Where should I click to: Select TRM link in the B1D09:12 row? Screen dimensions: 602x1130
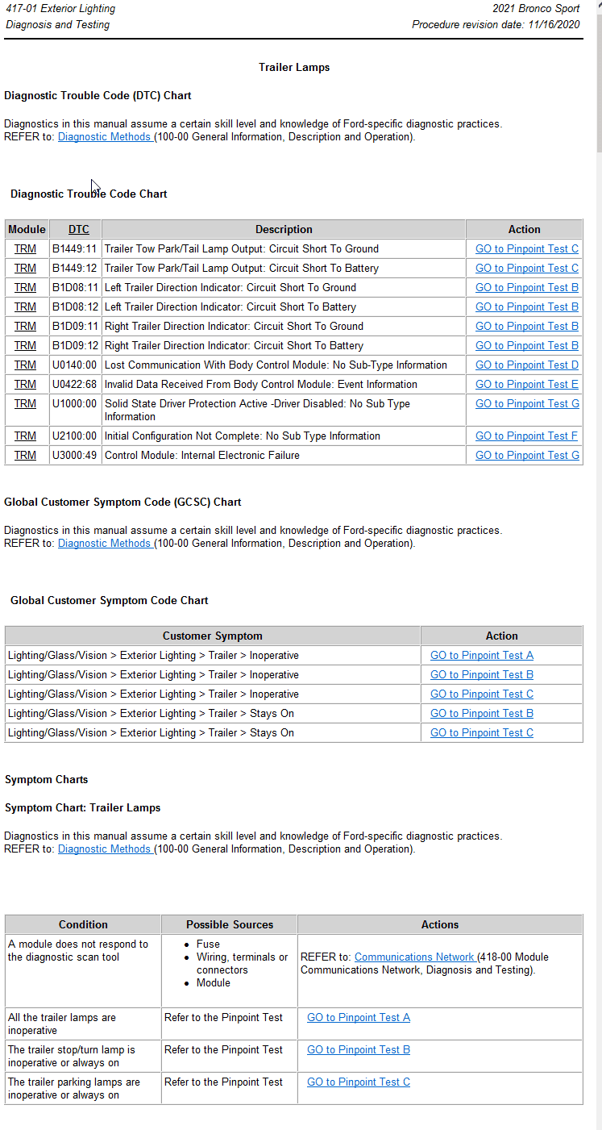pos(25,346)
